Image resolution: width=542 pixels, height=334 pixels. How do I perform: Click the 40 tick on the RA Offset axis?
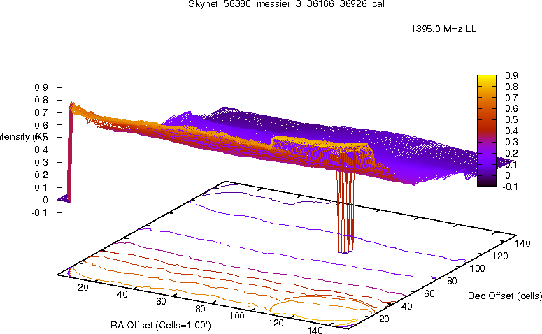122,294
